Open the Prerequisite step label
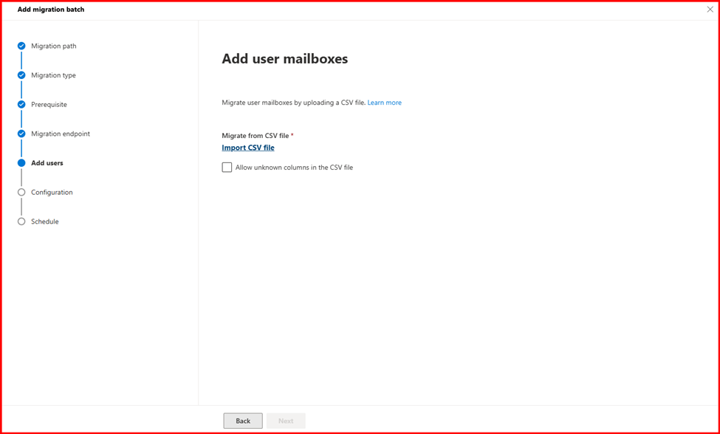 49,105
